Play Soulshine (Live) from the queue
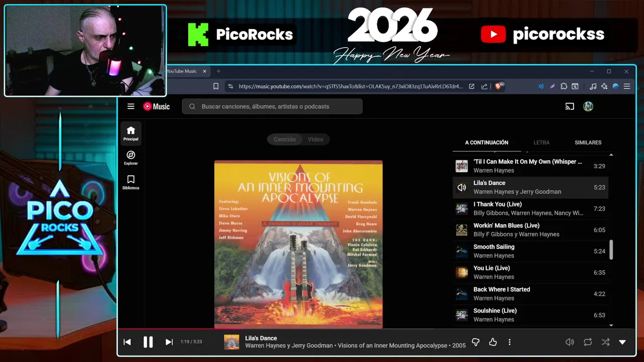The width and height of the screenshot is (644, 362). click(531, 315)
